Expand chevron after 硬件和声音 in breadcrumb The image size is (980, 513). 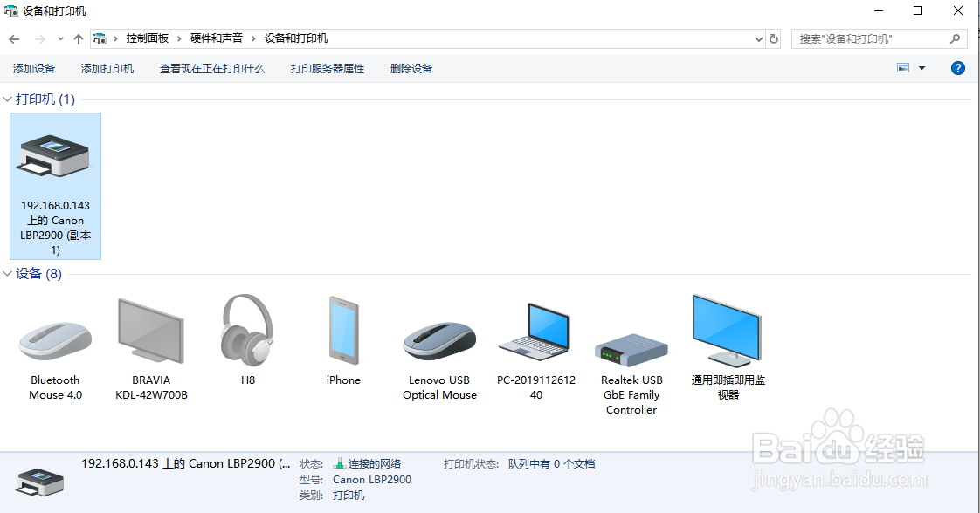254,38
